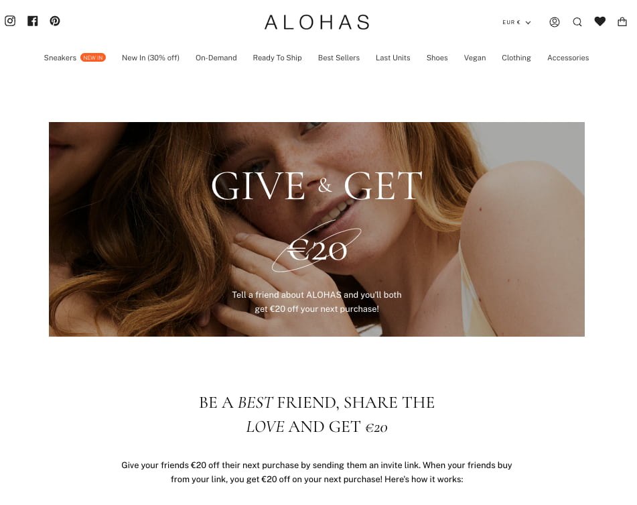Click the search magnifier icon
The image size is (637, 505).
(577, 22)
